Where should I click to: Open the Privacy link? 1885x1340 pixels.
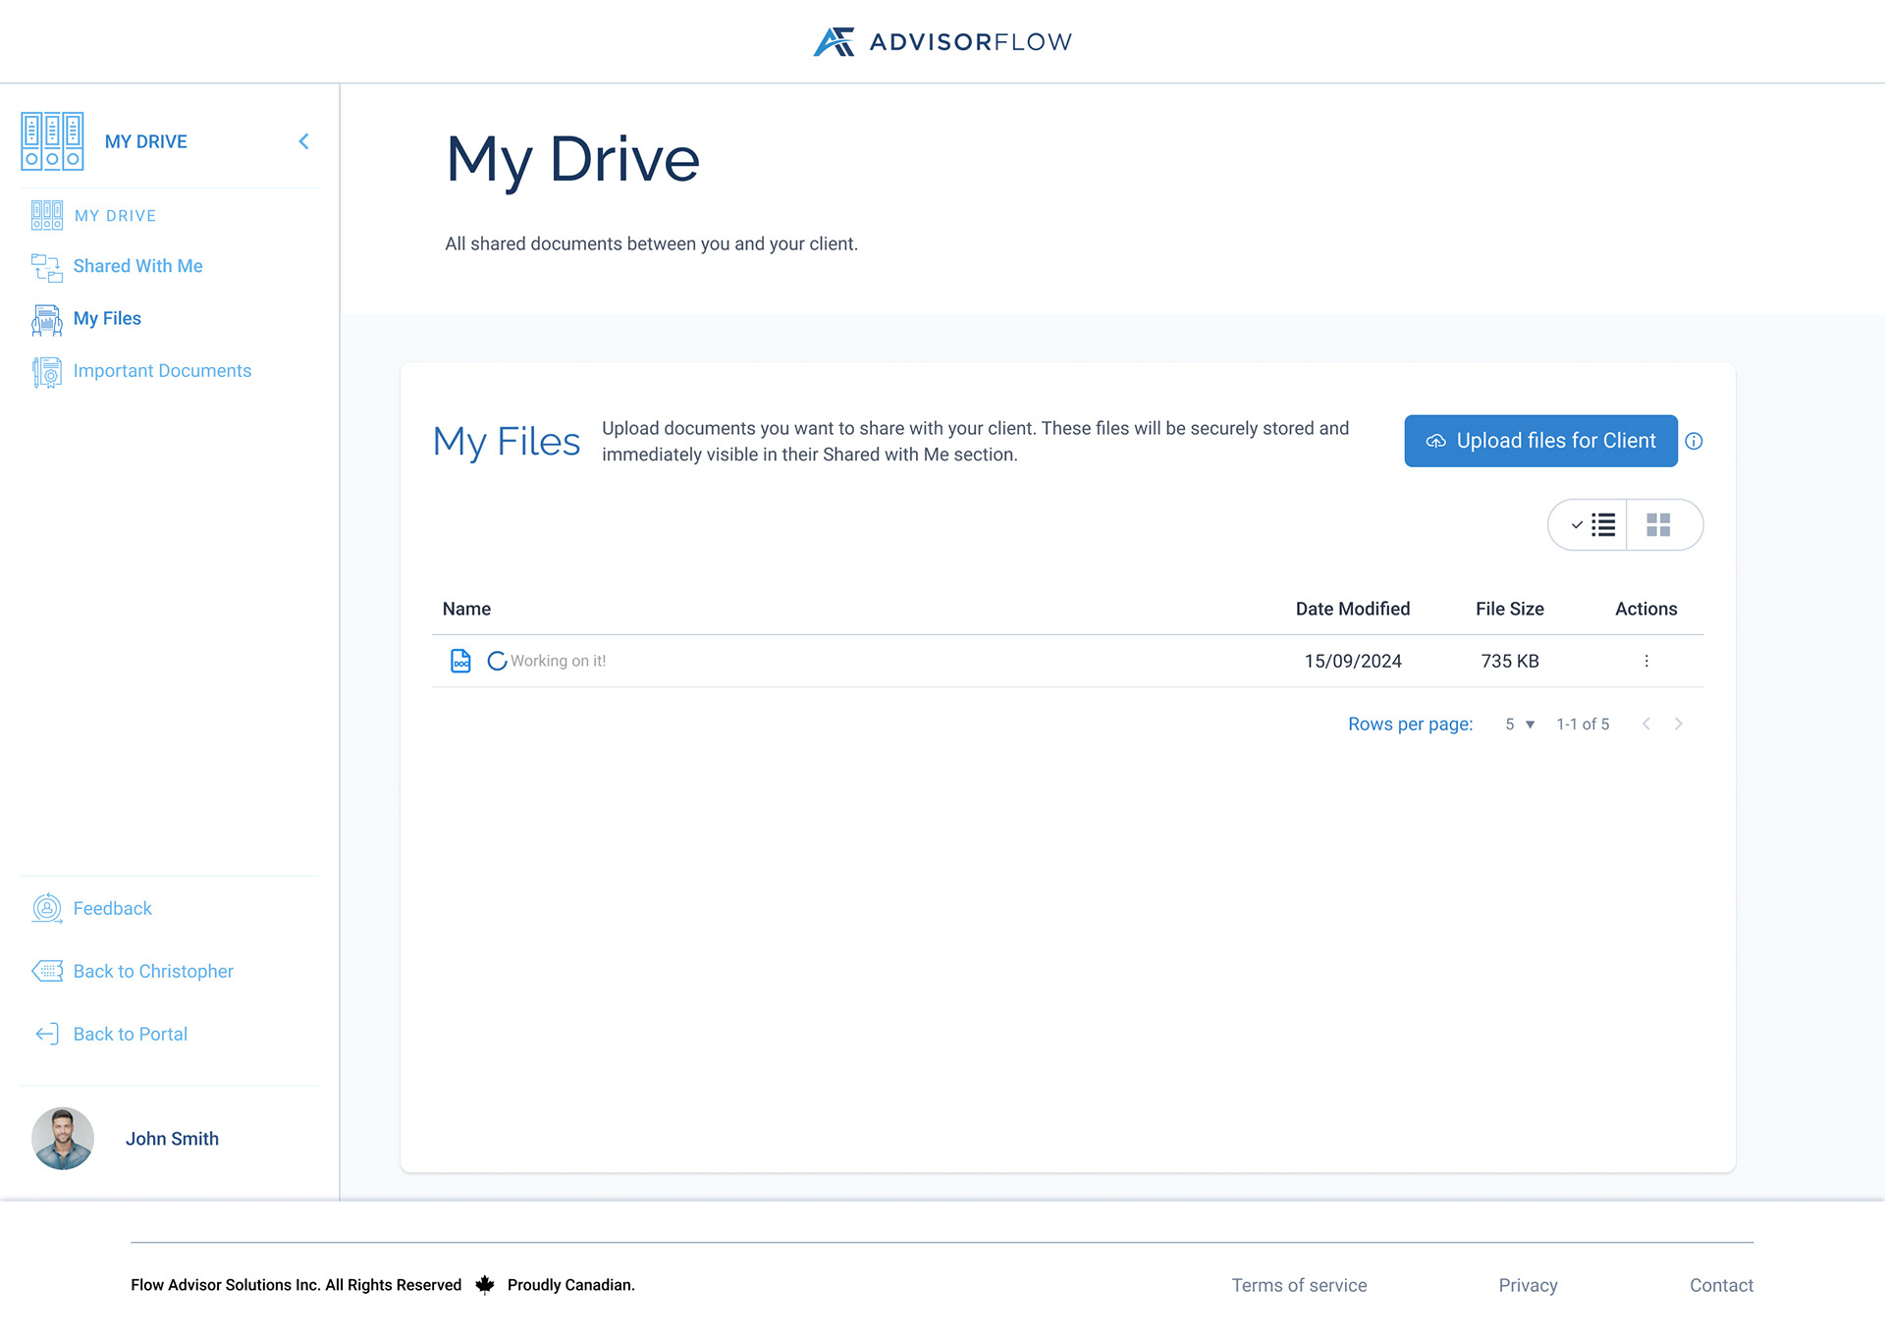coord(1528,1285)
